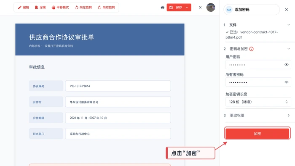Select the 编辑 (edit) tool

[x=23, y=8]
